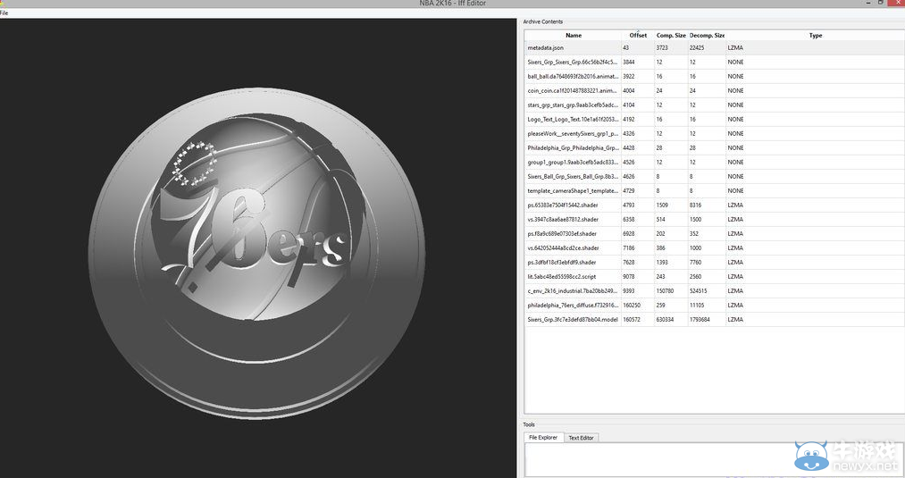Select the Logo_Text_Logo_Text entry

pyautogui.click(x=574, y=120)
